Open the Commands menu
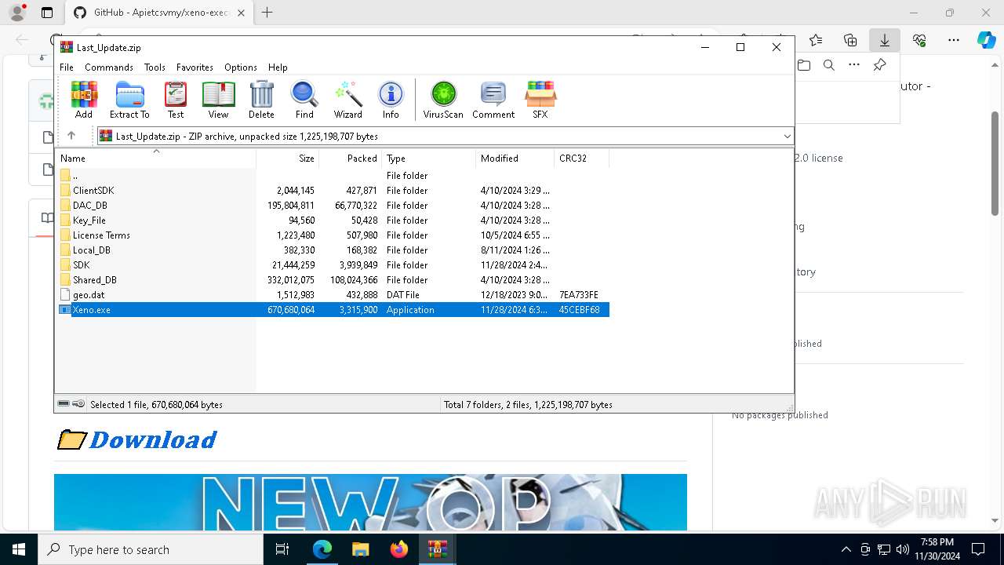The image size is (1004, 565). (x=109, y=67)
